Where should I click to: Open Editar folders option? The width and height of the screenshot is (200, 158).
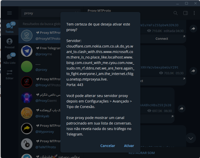[9, 75]
